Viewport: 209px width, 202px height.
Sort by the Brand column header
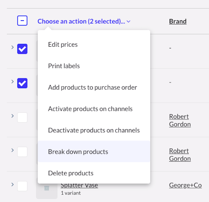(178, 21)
